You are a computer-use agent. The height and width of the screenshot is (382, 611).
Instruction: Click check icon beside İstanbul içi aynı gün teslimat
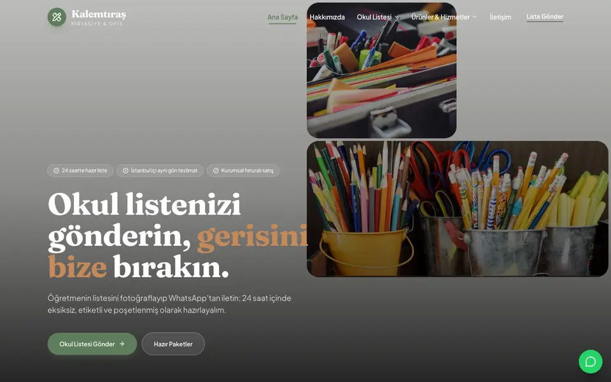click(x=125, y=171)
